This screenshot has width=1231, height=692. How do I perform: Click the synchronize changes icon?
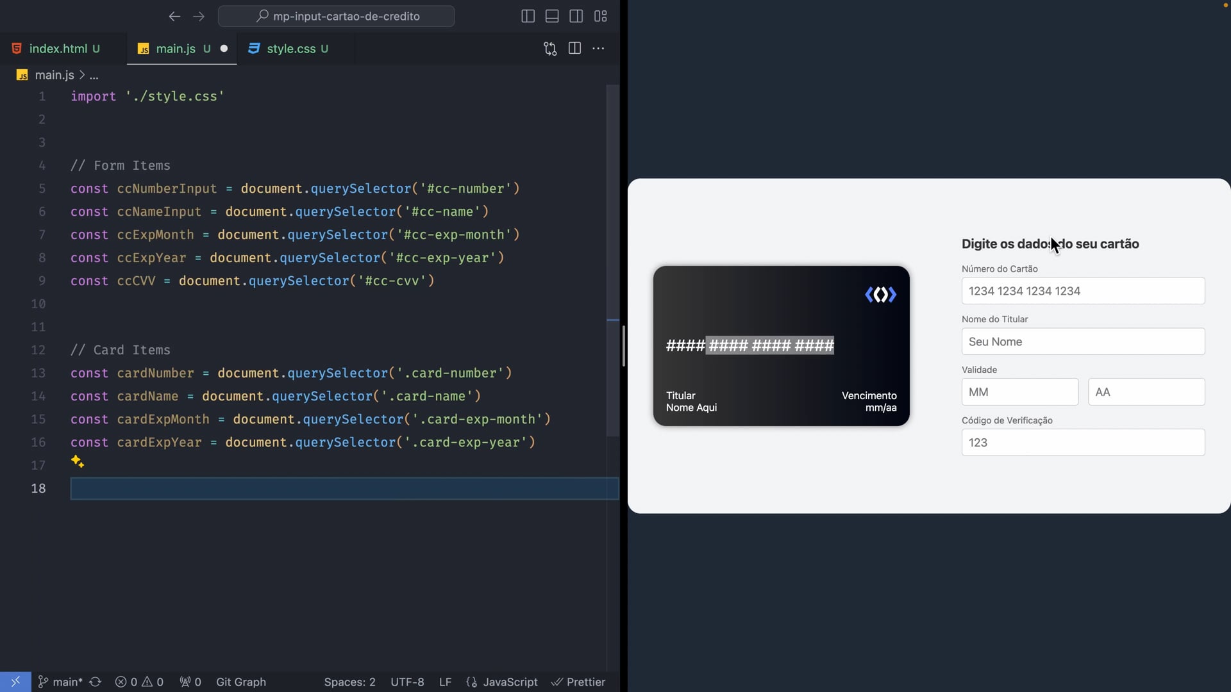(x=96, y=682)
